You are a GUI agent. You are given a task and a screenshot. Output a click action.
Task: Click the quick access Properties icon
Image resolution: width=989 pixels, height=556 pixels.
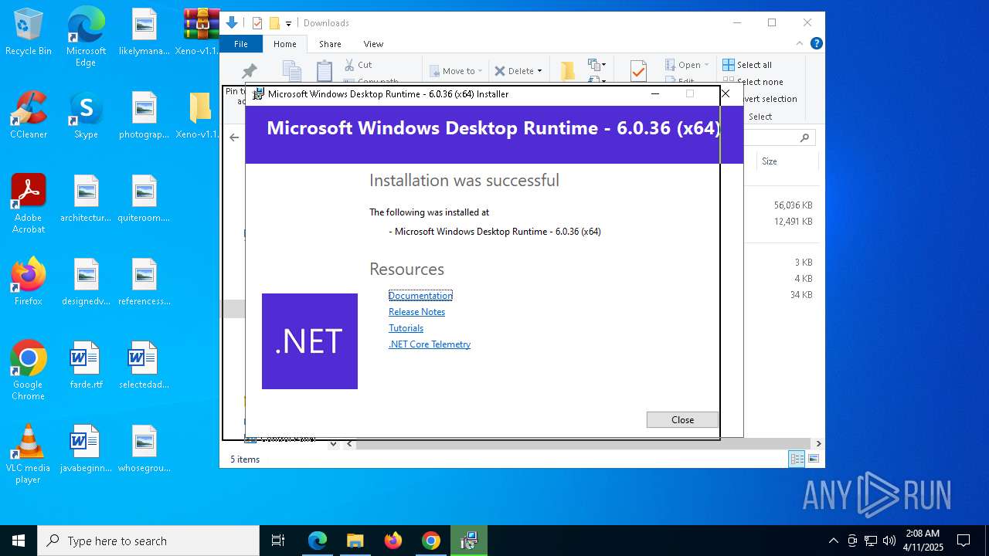click(257, 23)
